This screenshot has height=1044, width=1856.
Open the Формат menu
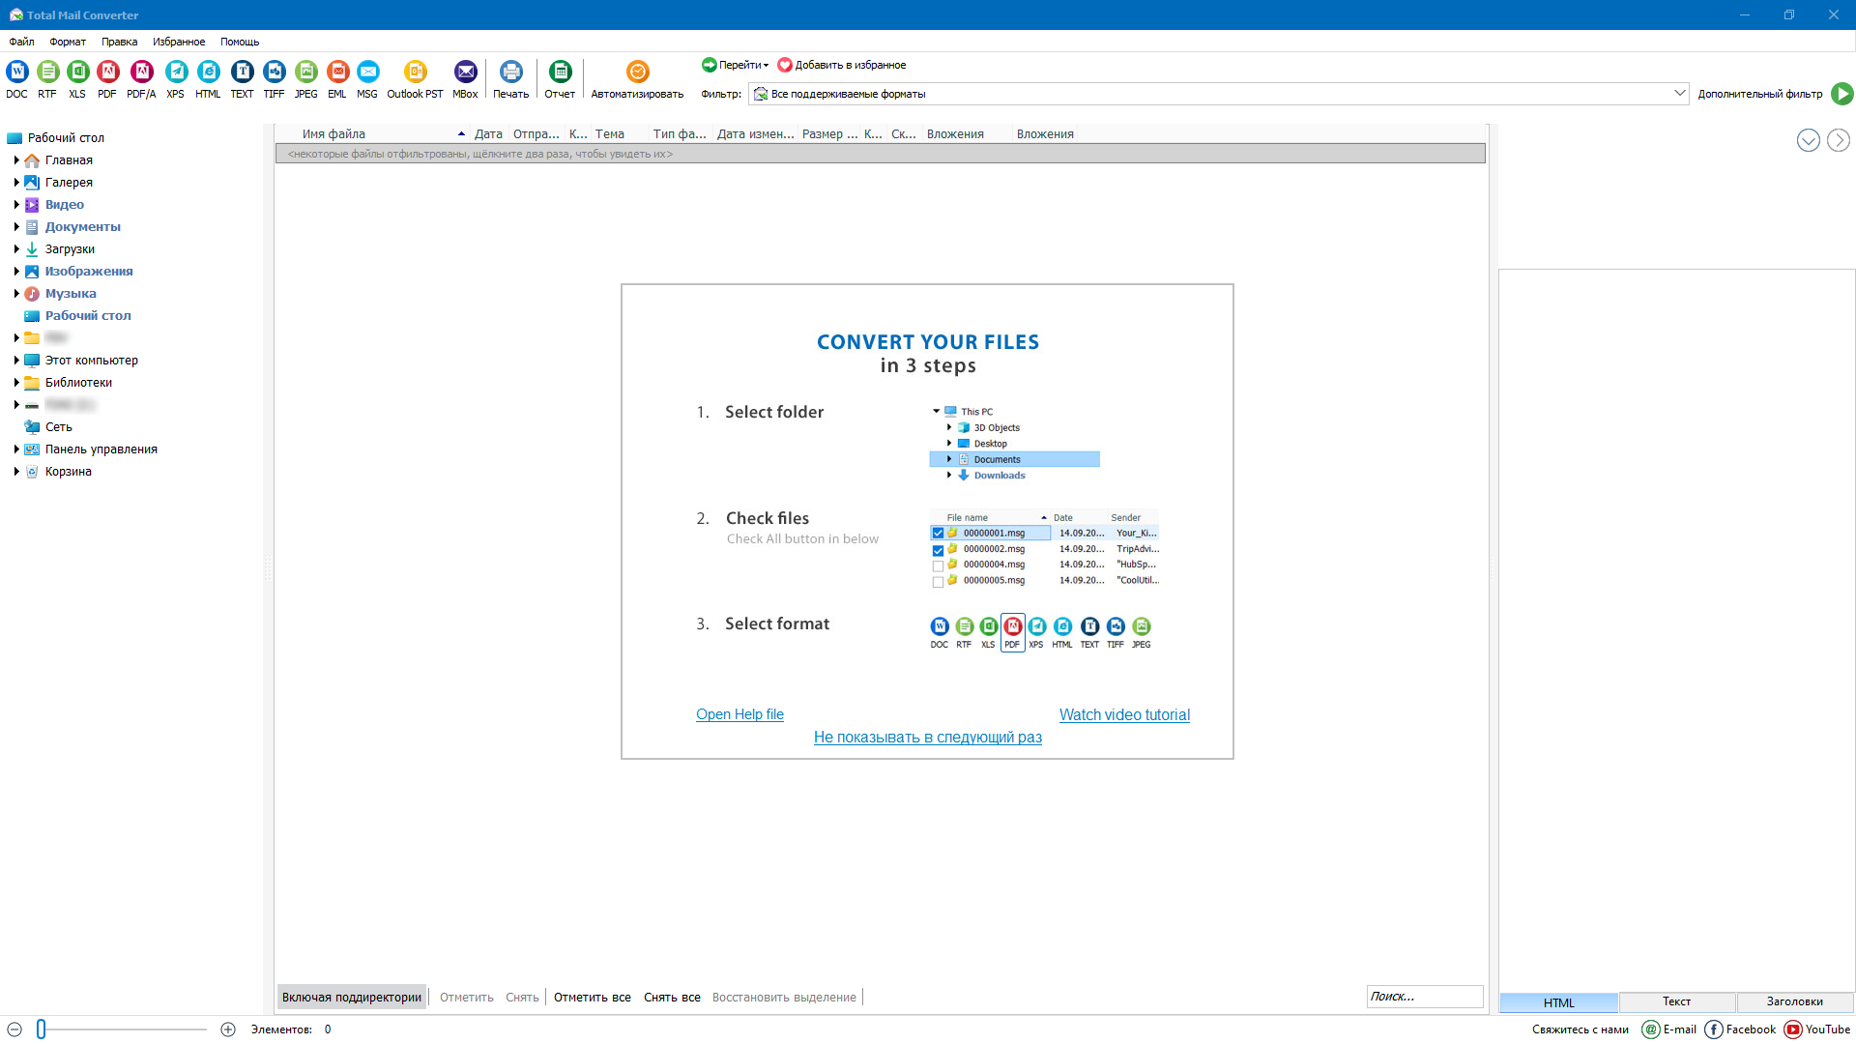(68, 42)
